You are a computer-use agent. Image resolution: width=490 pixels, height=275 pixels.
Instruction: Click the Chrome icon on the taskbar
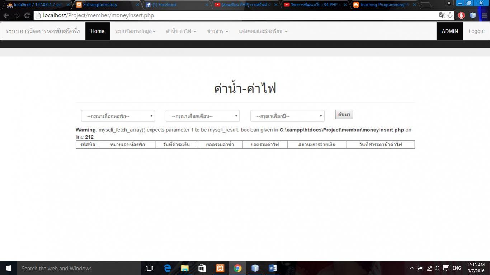237,268
